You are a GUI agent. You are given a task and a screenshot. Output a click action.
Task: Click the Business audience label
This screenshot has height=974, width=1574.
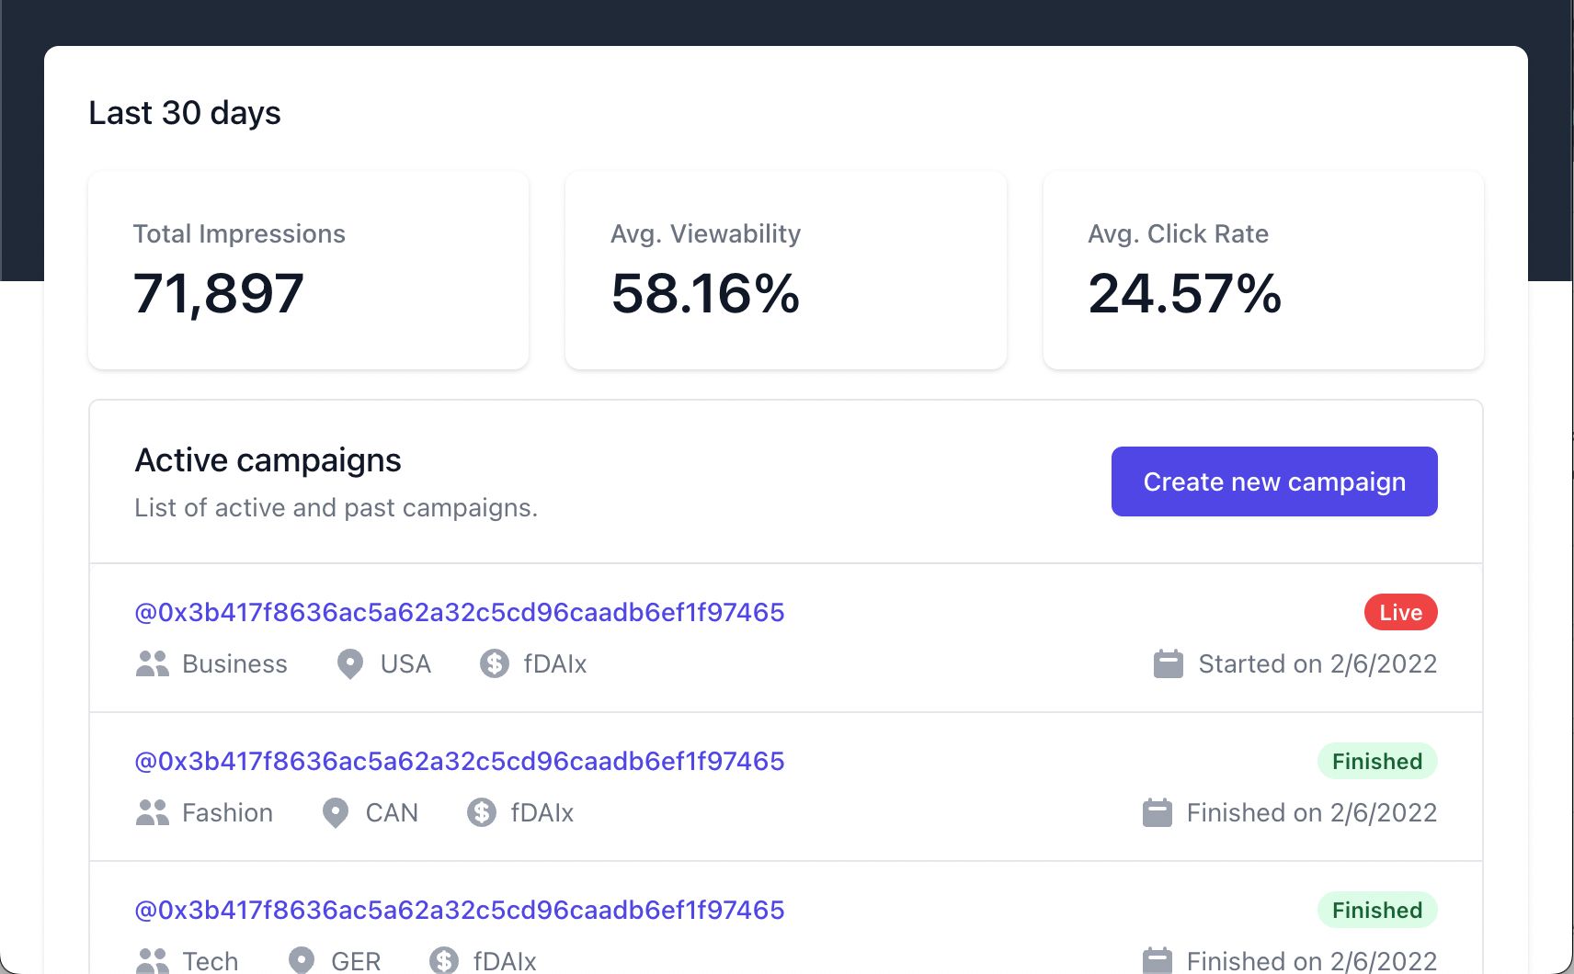tap(234, 663)
